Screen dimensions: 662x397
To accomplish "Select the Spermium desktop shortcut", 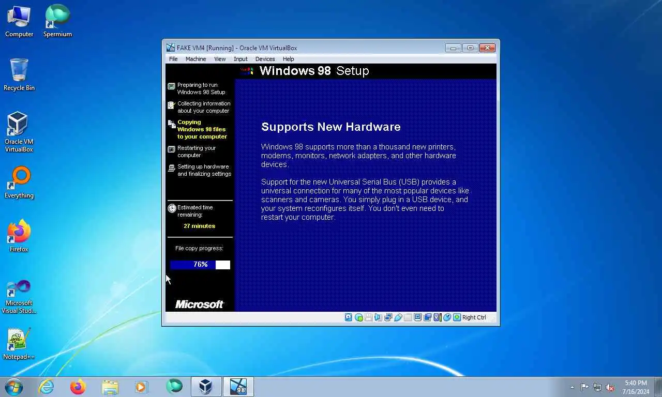I will (57, 22).
